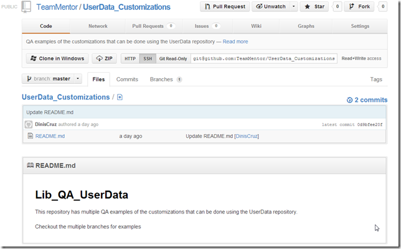This screenshot has width=401, height=249.
Task: Select the HTTP protocol toggle
Action: pos(130,58)
